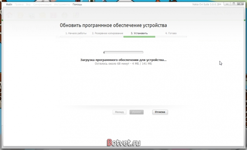Open the Файл menu
The height and width of the screenshot is (150, 247).
tap(9, 5)
